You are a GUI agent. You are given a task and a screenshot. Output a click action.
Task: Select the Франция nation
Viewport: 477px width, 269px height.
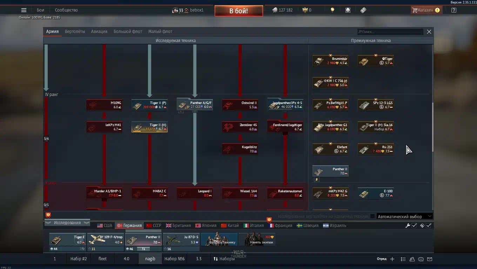click(280, 226)
